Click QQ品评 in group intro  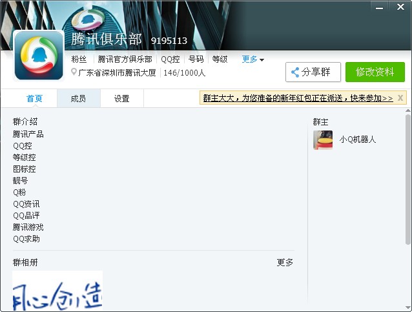26,216
